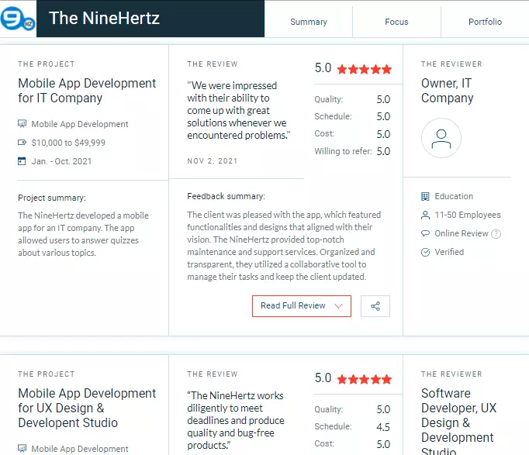The image size is (529, 455).
Task: Click the 'Education' industry label
Action: (x=454, y=196)
